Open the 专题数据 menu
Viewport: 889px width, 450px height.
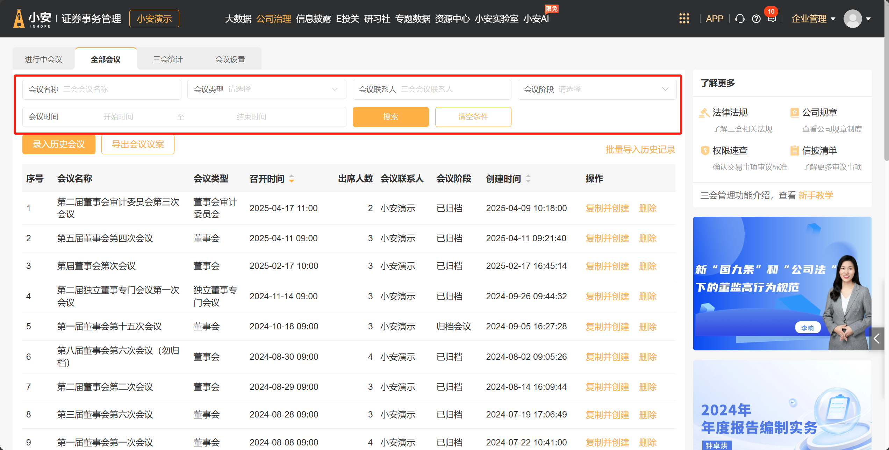click(x=413, y=19)
